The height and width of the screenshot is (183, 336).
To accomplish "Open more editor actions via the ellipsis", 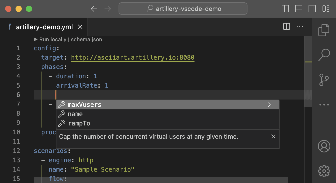I will pyautogui.click(x=300, y=27).
